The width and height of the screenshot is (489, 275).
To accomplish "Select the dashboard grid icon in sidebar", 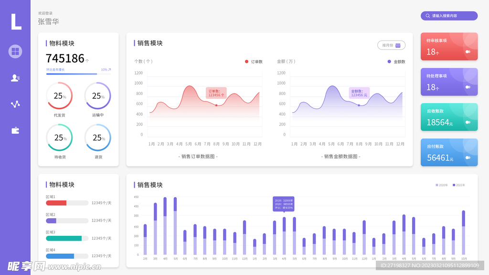I will click(15, 51).
